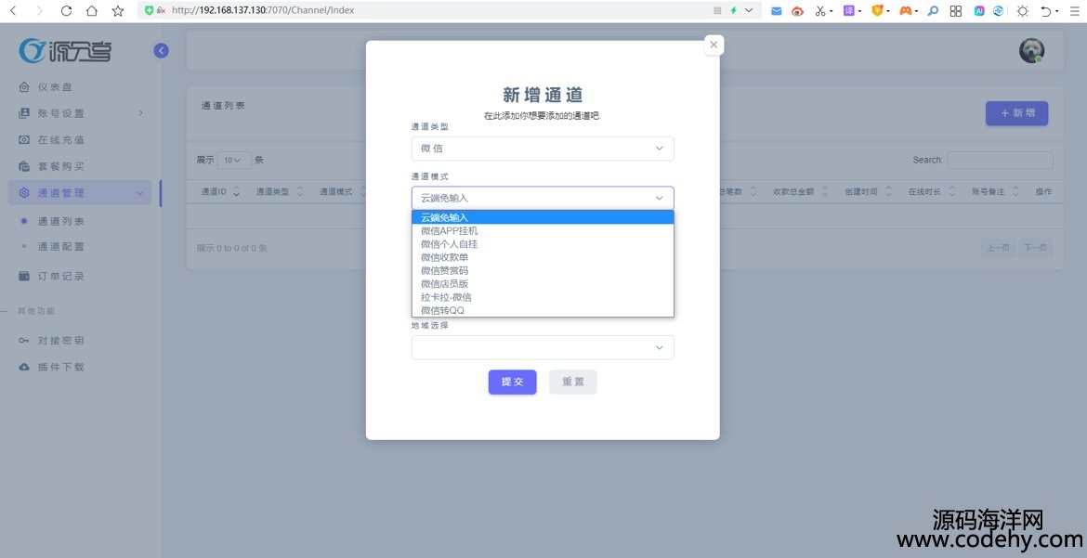
Task: Collapse sidebar with the round arrow button
Action: 162,51
